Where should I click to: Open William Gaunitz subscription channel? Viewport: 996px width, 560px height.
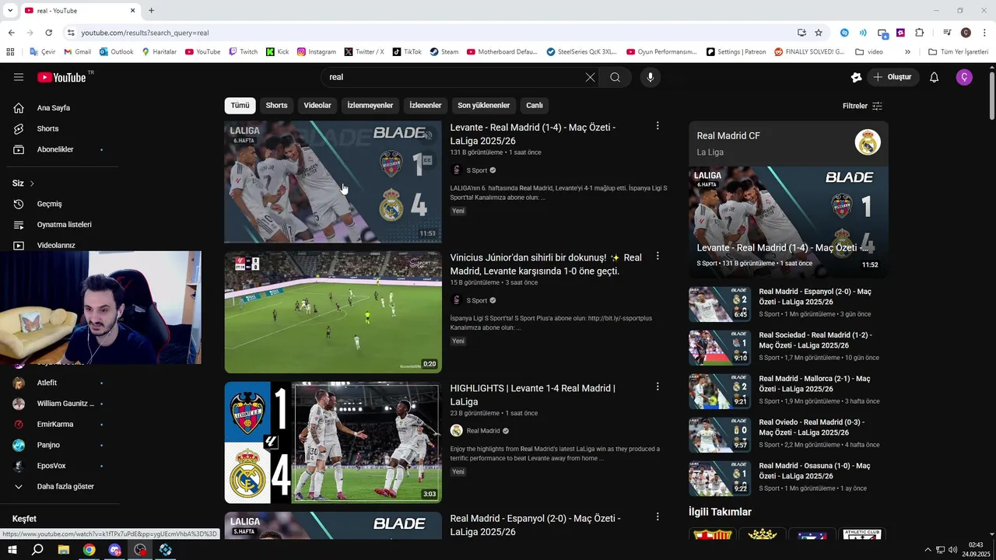click(65, 404)
